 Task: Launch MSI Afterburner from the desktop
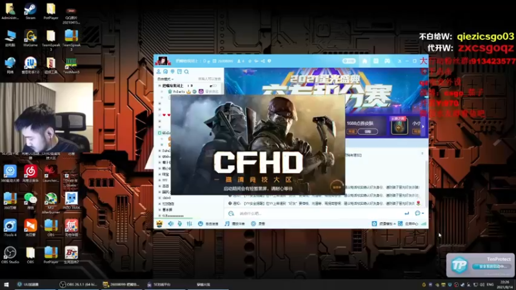51,203
